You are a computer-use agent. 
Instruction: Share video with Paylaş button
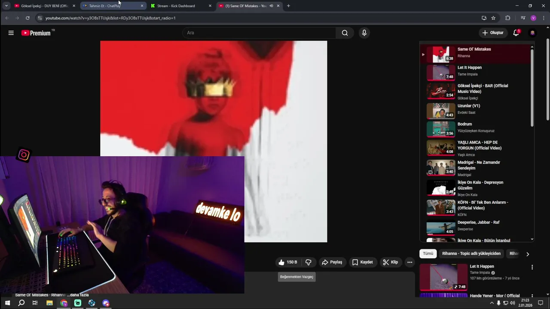coord(332,262)
